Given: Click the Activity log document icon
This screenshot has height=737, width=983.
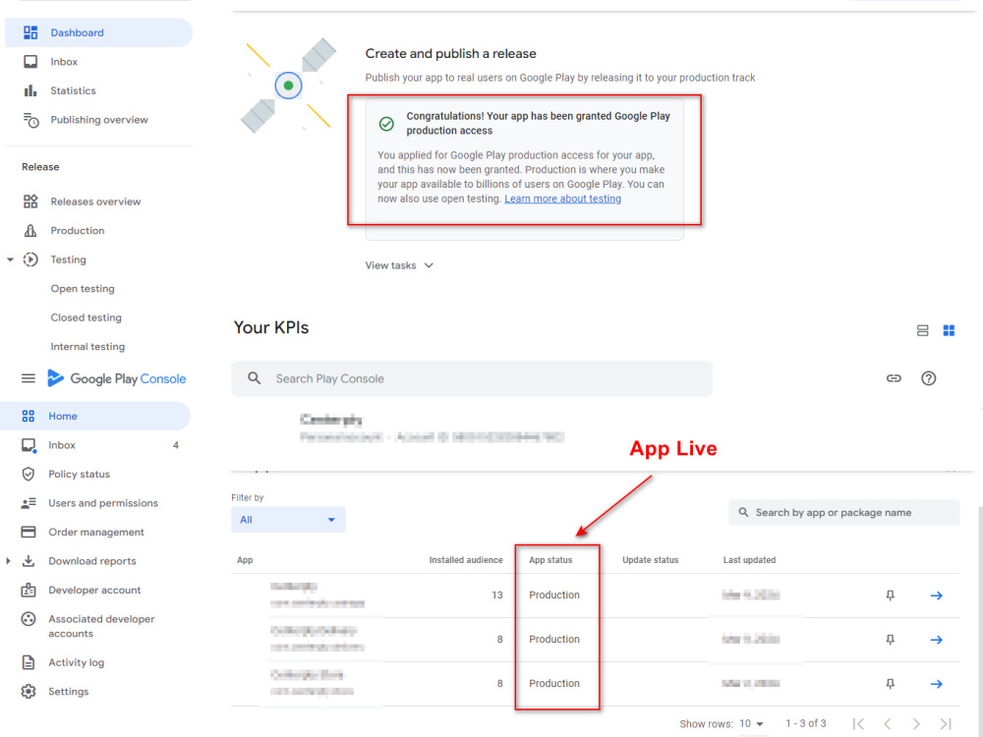Looking at the screenshot, I should [x=29, y=662].
